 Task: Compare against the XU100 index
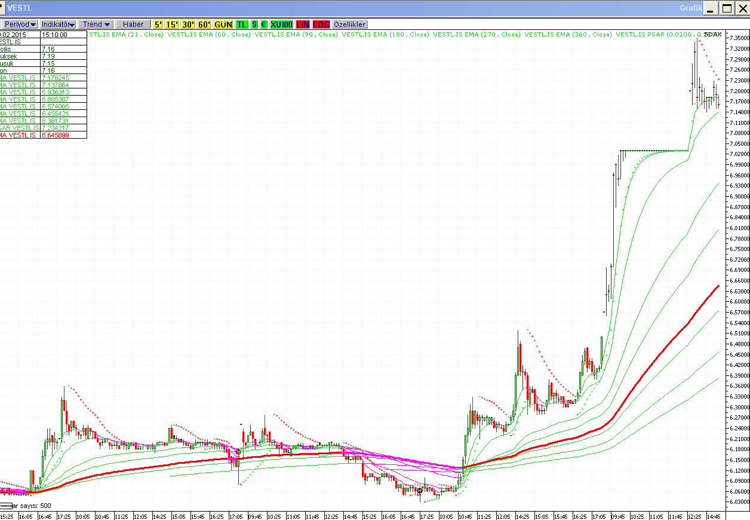click(x=281, y=25)
